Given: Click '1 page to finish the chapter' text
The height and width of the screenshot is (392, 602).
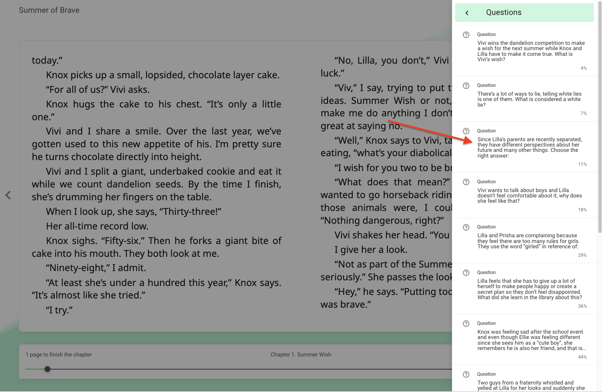Looking at the screenshot, I should click(59, 355).
